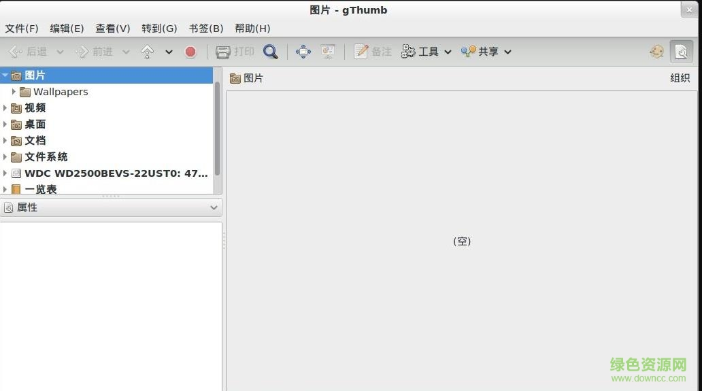Click the hard drive icon for WDC
Image resolution: width=702 pixels, height=391 pixels.
(16, 173)
